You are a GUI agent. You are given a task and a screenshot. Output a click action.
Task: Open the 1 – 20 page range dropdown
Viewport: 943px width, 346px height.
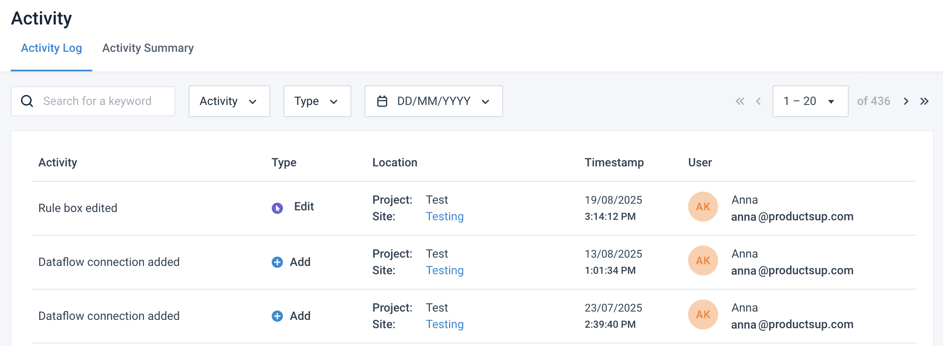(x=810, y=101)
